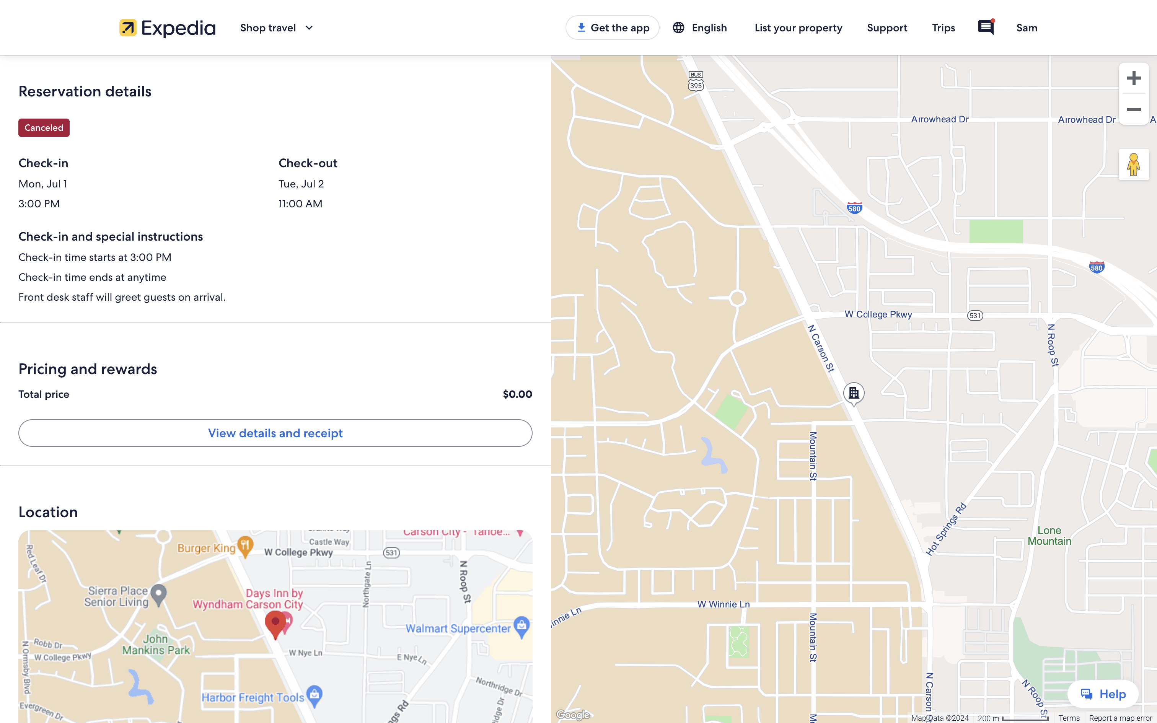Click Report a map error link
Screen dimensions: 1157x723
(x=1120, y=718)
